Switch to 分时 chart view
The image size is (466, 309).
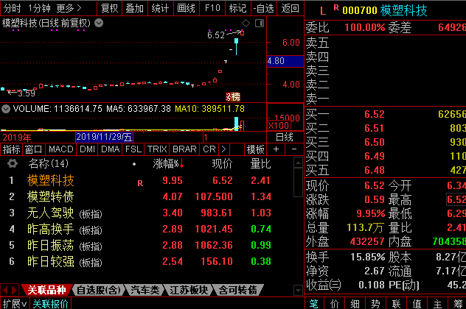tap(13, 8)
